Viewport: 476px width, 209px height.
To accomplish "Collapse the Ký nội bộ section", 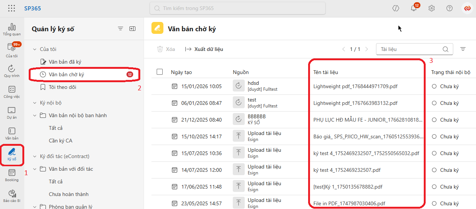I will [x=35, y=103].
